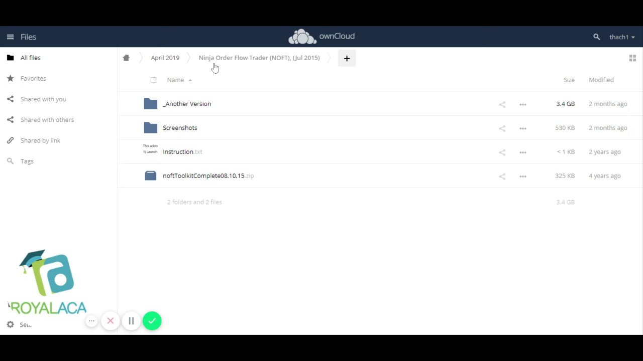The width and height of the screenshot is (643, 361).
Task: Click the Settings gear icon
Action: click(x=10, y=325)
